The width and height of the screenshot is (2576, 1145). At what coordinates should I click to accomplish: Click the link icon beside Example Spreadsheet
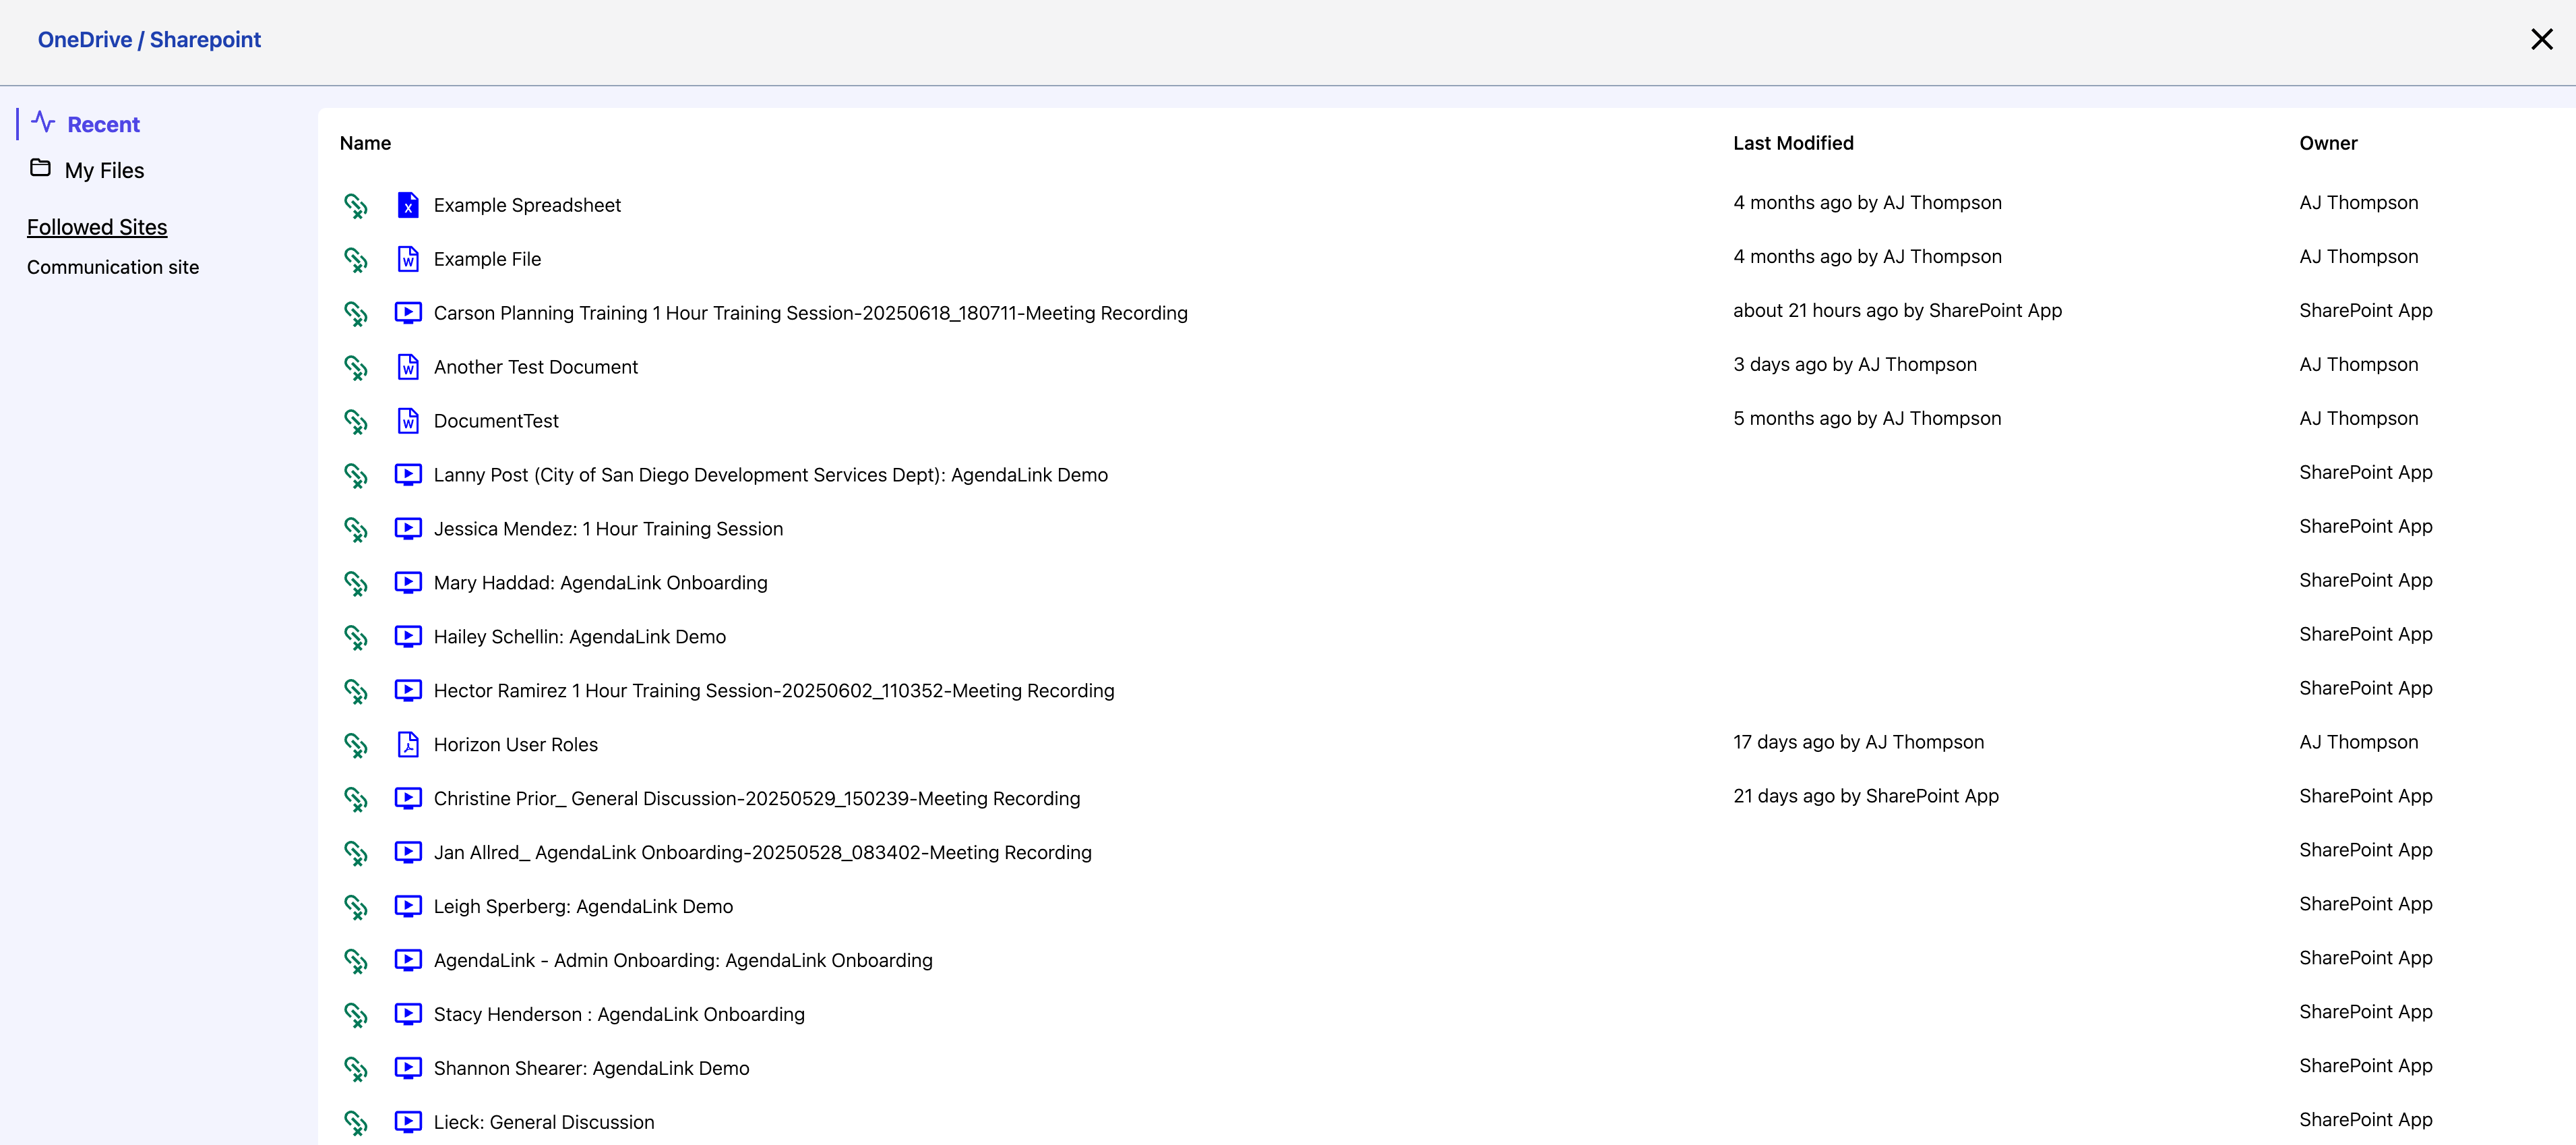(x=355, y=205)
